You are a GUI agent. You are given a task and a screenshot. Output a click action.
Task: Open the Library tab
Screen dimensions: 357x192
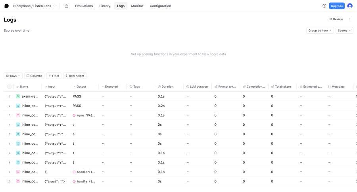pos(105,6)
